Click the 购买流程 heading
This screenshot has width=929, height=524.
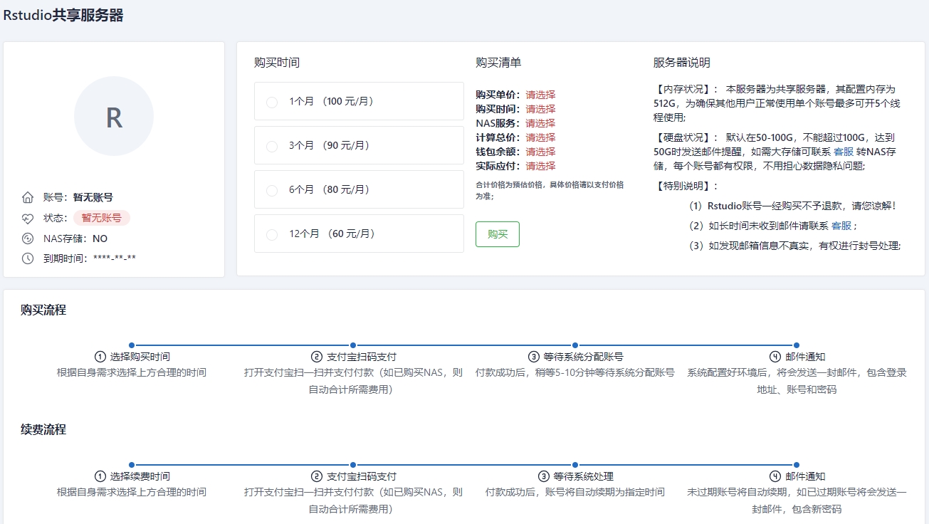[43, 310]
